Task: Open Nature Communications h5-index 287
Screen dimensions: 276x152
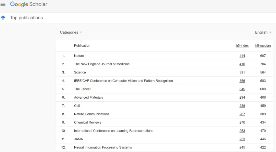Action: 242,114
